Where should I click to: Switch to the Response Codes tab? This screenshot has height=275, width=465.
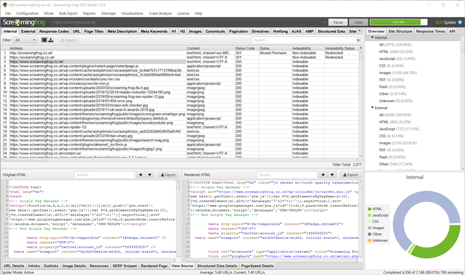54,32
